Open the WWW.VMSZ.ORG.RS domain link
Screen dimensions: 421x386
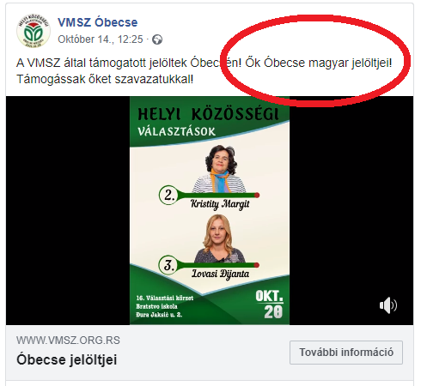[x=68, y=341]
